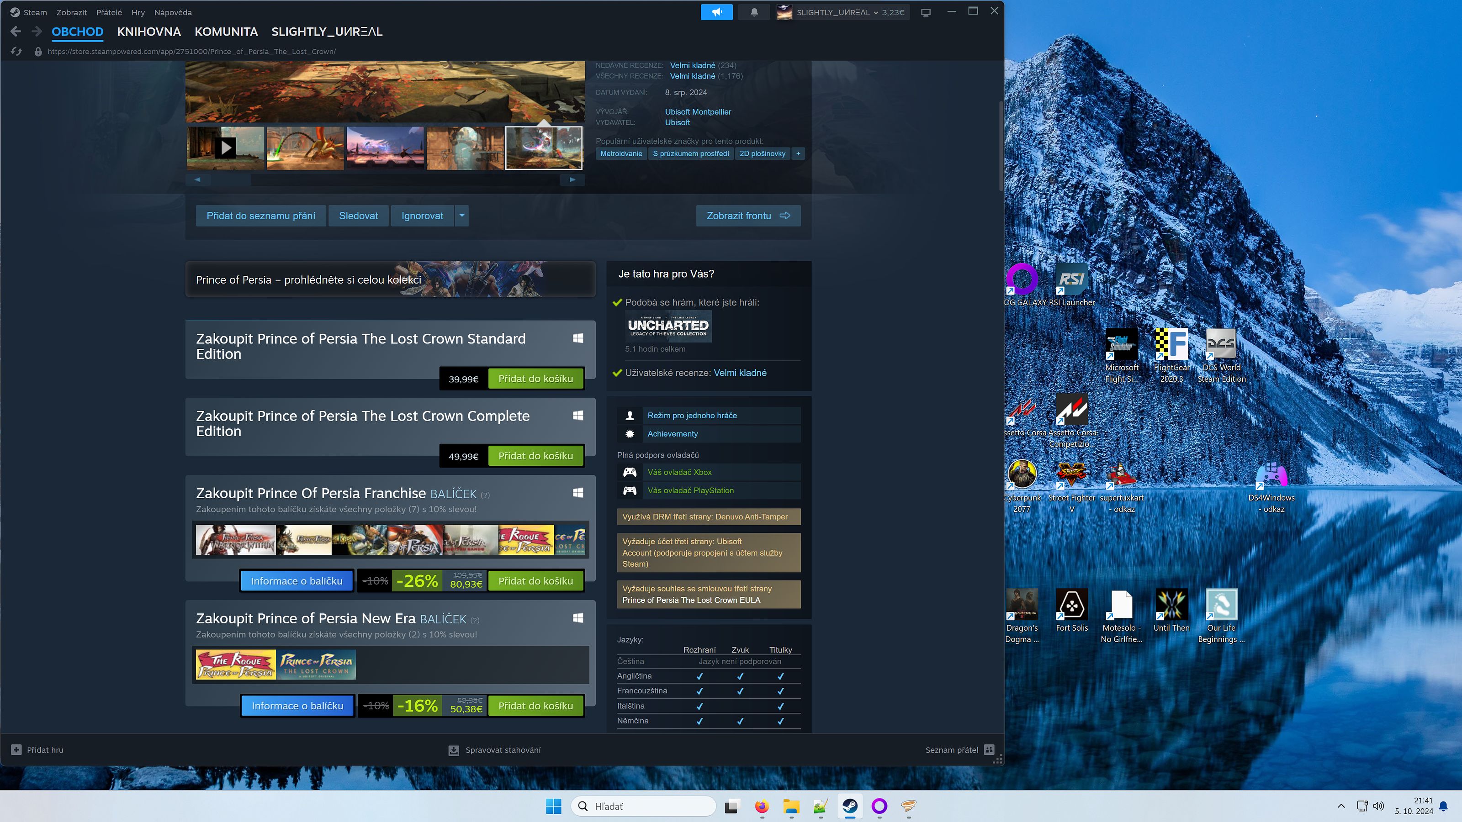Image resolution: width=1462 pixels, height=822 pixels.
Task: Open the Hry menu
Action: coord(138,12)
